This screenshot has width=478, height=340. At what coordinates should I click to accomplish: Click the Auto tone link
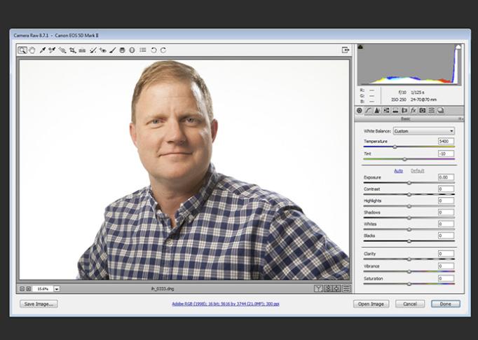398,171
